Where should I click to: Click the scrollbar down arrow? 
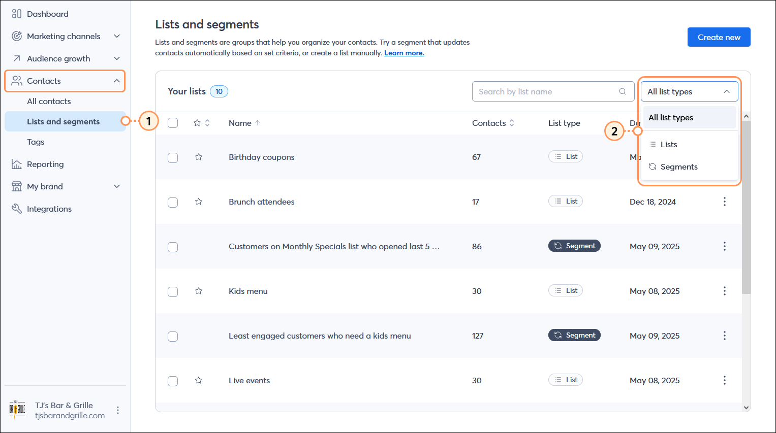pyautogui.click(x=746, y=407)
